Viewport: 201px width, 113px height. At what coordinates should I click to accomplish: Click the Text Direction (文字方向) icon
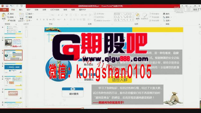(x=95, y=14)
